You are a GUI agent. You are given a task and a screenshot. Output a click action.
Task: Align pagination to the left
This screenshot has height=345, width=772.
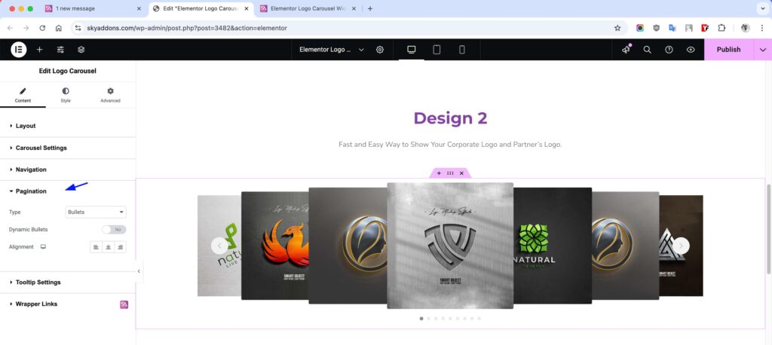[x=96, y=247]
